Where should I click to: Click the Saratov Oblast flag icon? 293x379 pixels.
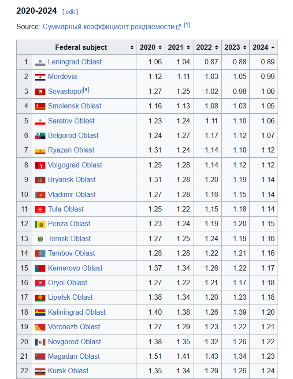click(x=40, y=121)
